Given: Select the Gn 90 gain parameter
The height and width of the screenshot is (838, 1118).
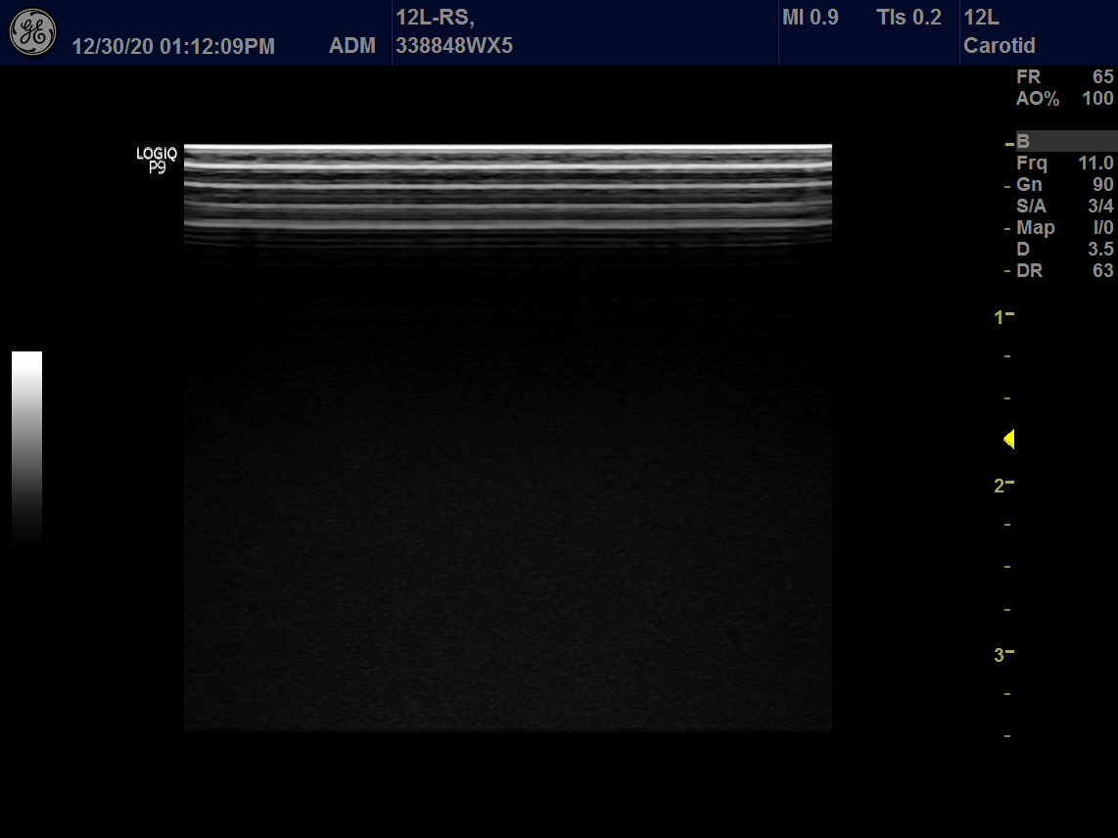Looking at the screenshot, I should point(1064,185).
